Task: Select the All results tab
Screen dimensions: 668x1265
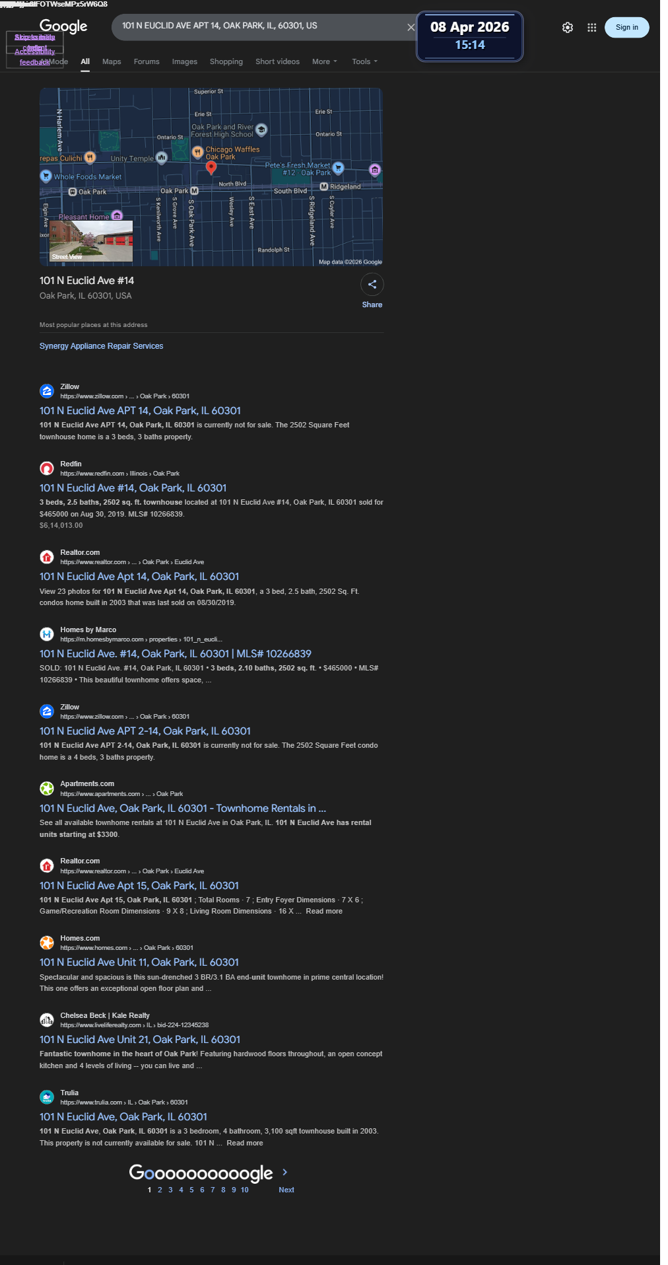Action: coord(85,61)
